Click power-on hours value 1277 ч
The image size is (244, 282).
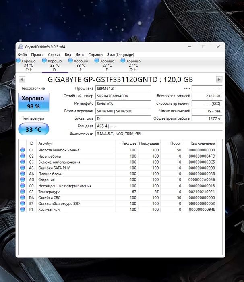tap(207, 118)
